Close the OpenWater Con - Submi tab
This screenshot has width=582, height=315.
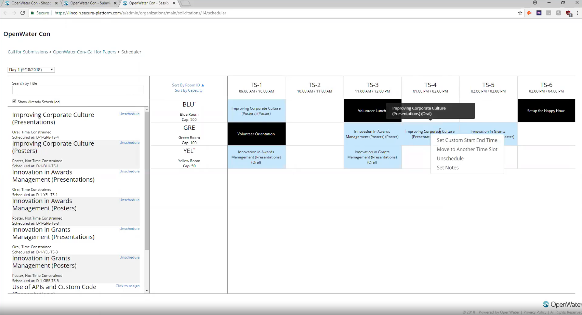115,3
